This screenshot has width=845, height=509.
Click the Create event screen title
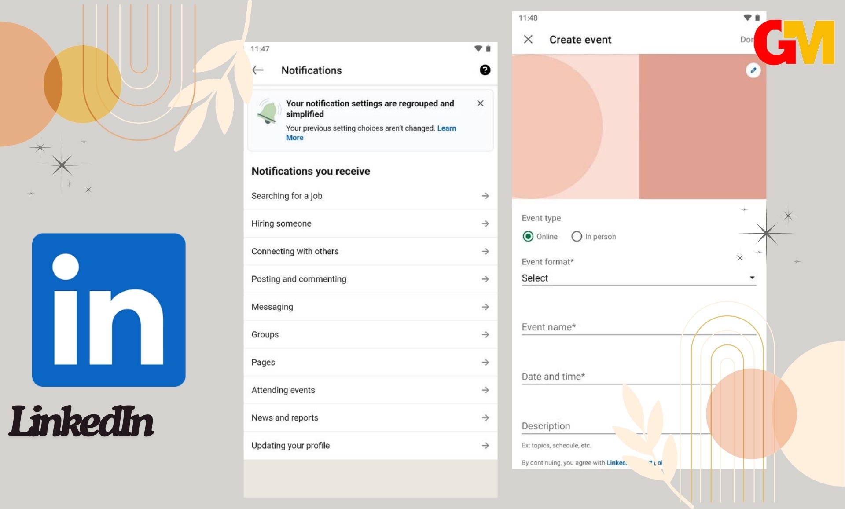point(580,40)
